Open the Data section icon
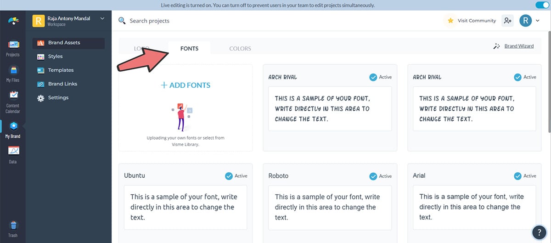Viewport: 551px width, 243px height. click(13, 153)
